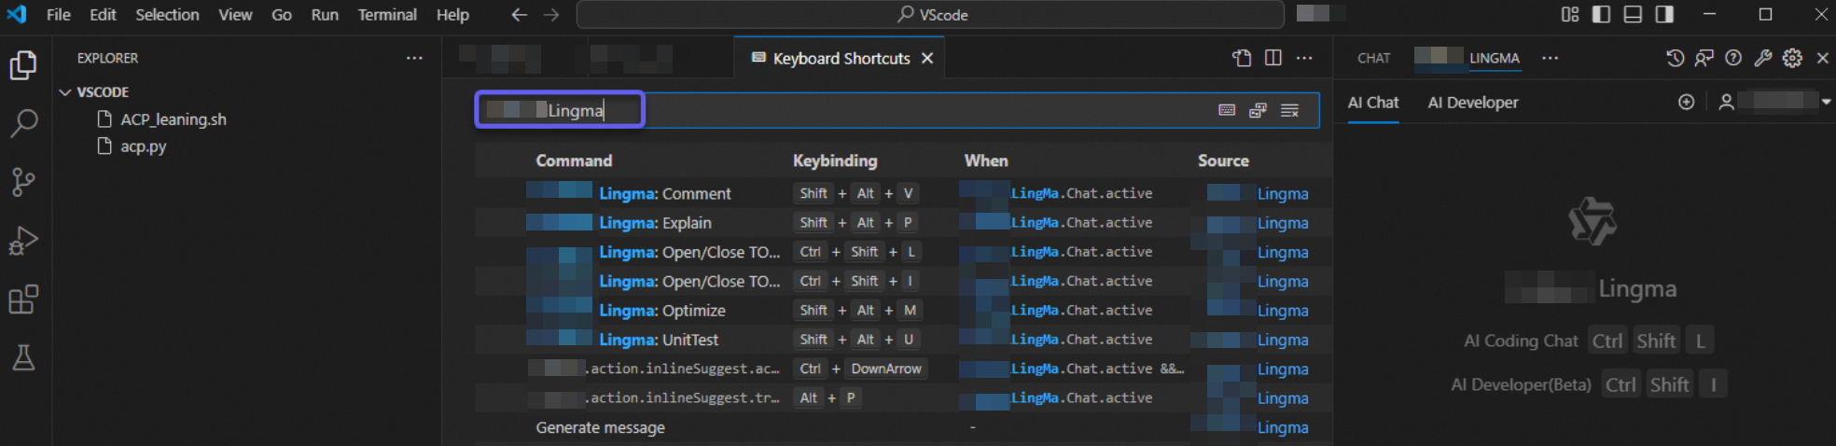This screenshot has width=1836, height=446.
Task: Open the View menu
Action: coord(235,15)
